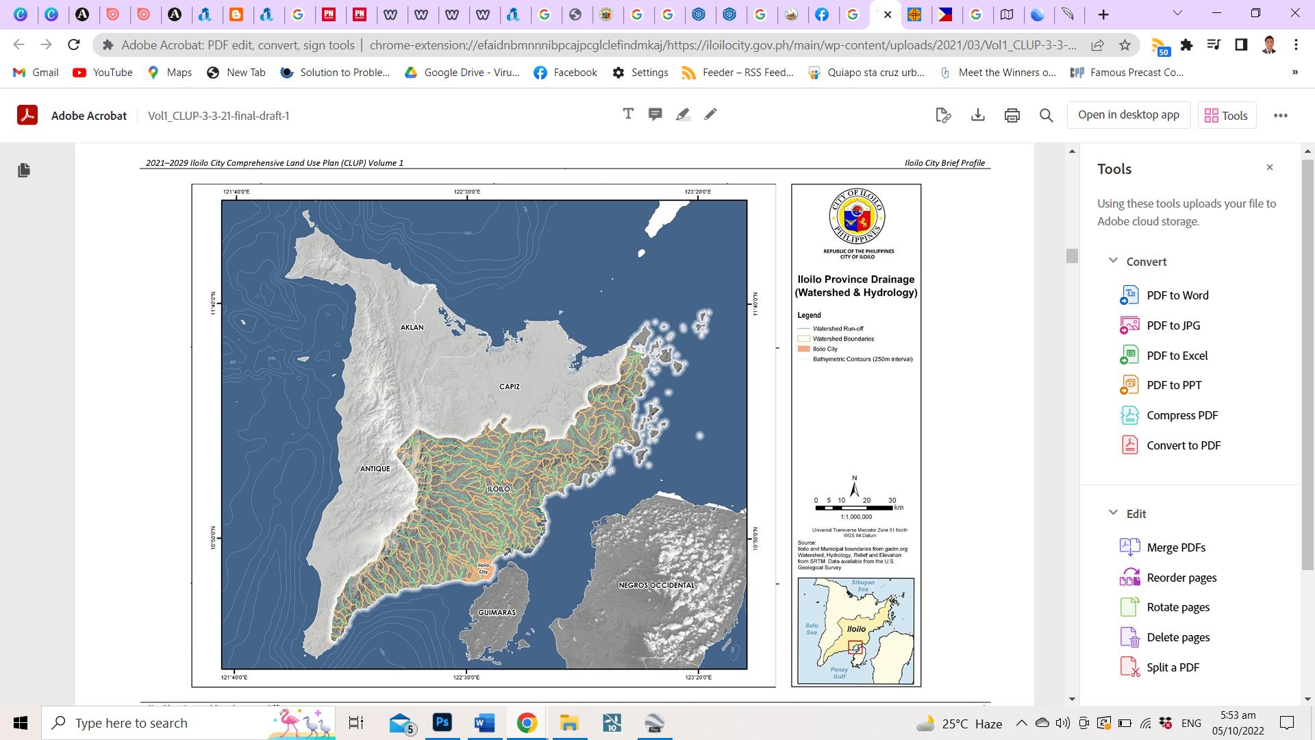Screen dimensions: 1315x740
Task: Toggle the Tools panel button
Action: pos(1227,115)
